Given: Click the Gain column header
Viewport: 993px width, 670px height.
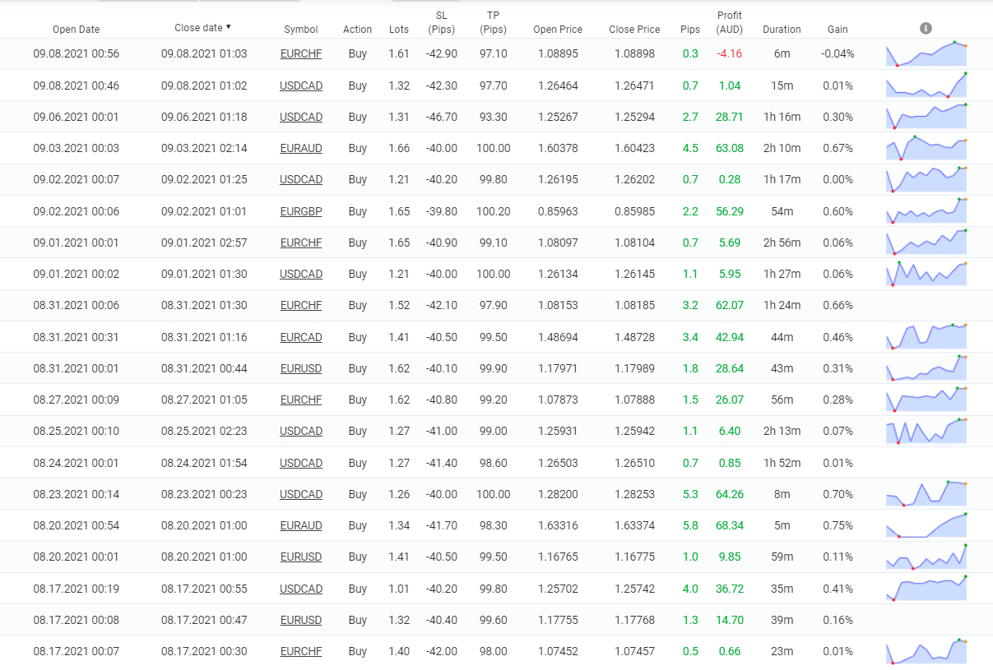Looking at the screenshot, I should click(837, 30).
